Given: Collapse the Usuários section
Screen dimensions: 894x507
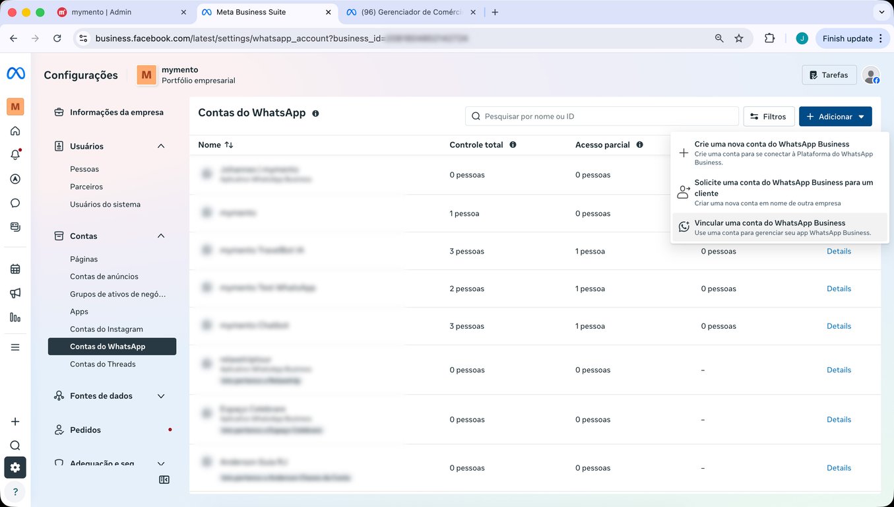Looking at the screenshot, I should (161, 146).
